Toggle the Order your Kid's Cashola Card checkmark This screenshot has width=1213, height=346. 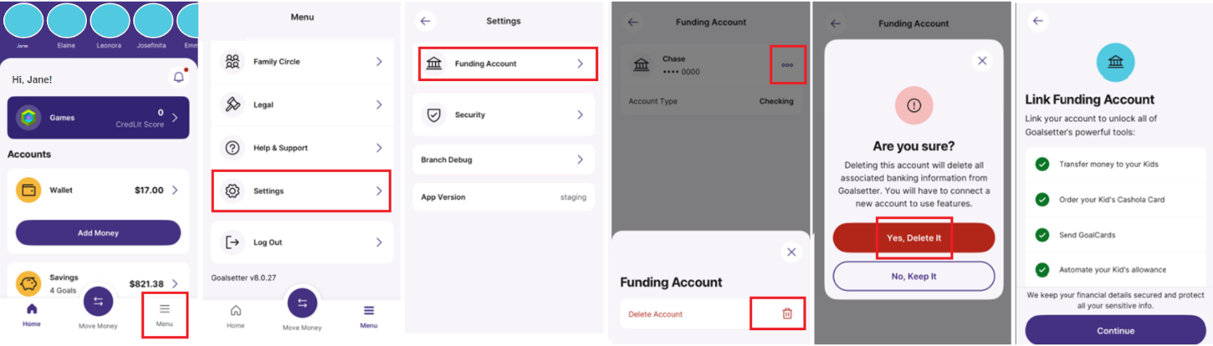pyautogui.click(x=1042, y=200)
